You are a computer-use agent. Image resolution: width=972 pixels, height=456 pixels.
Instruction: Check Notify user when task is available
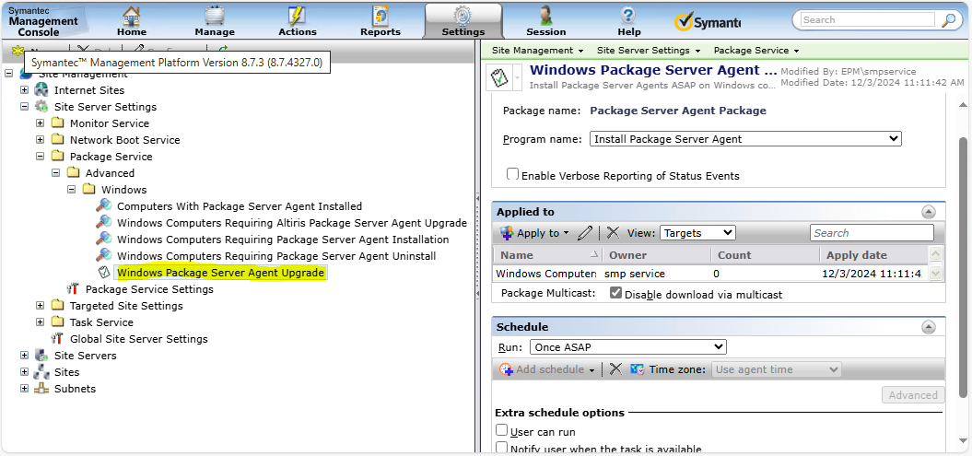tap(502, 448)
